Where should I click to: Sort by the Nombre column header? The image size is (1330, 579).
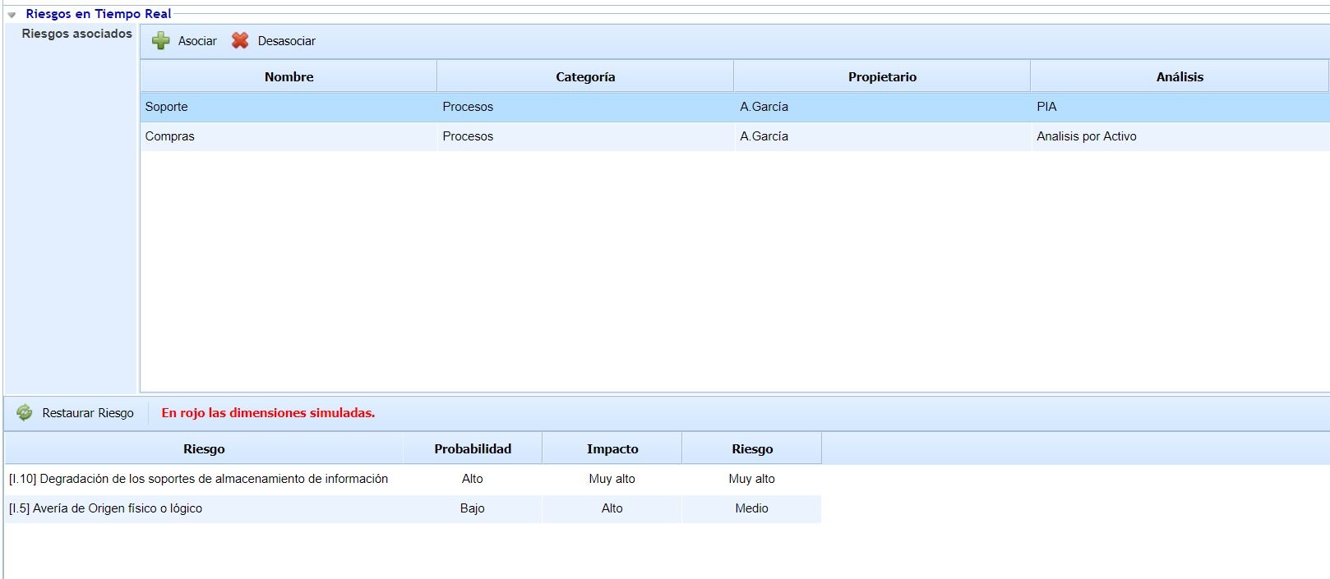pyautogui.click(x=289, y=77)
